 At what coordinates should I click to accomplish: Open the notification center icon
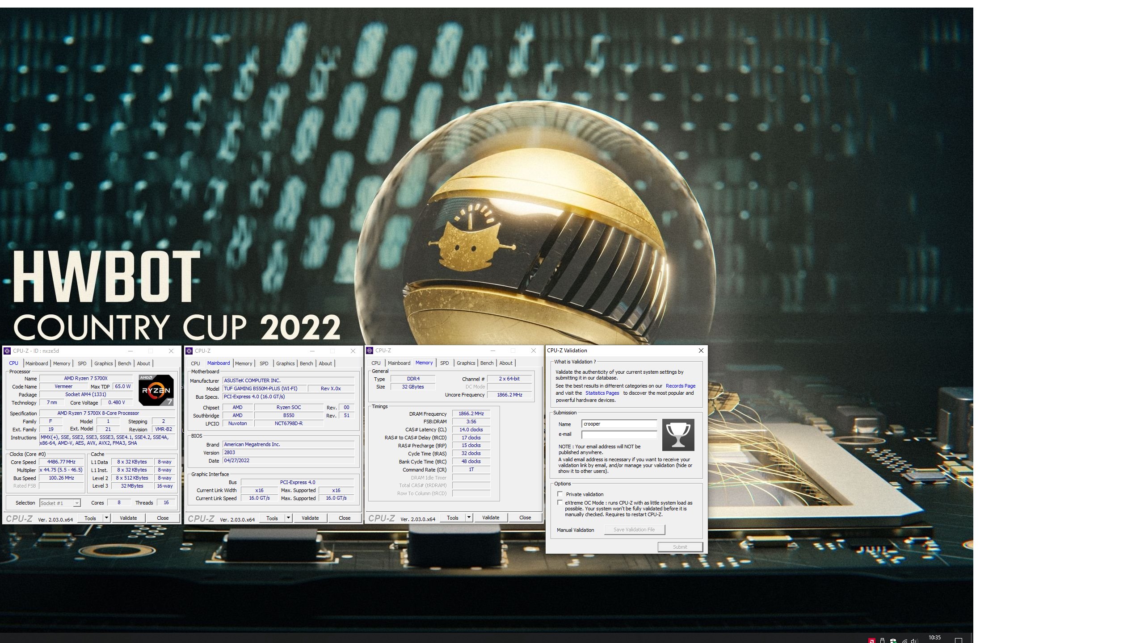[x=958, y=640]
